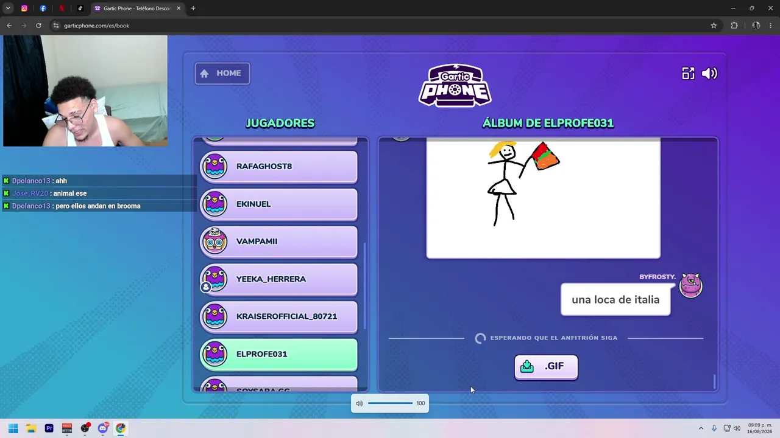Image resolution: width=780 pixels, height=438 pixels.
Task: Click RAFAGHOST8's purple avatar icon
Action: (214, 166)
